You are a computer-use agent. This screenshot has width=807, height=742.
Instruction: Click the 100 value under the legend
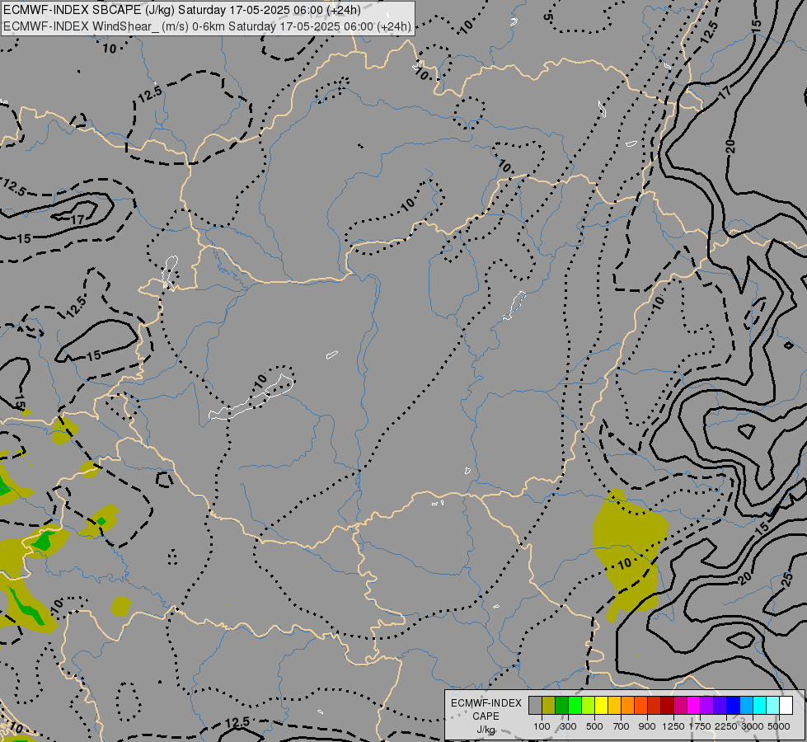(x=542, y=726)
